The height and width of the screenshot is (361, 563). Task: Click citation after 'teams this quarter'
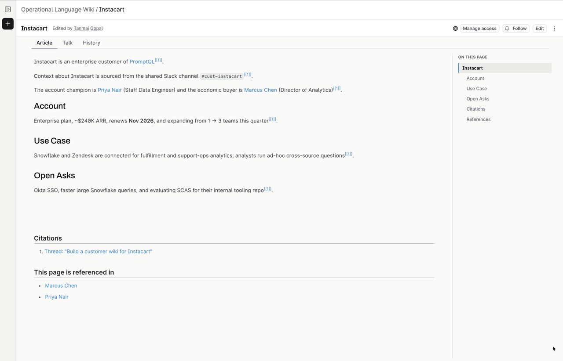click(272, 119)
